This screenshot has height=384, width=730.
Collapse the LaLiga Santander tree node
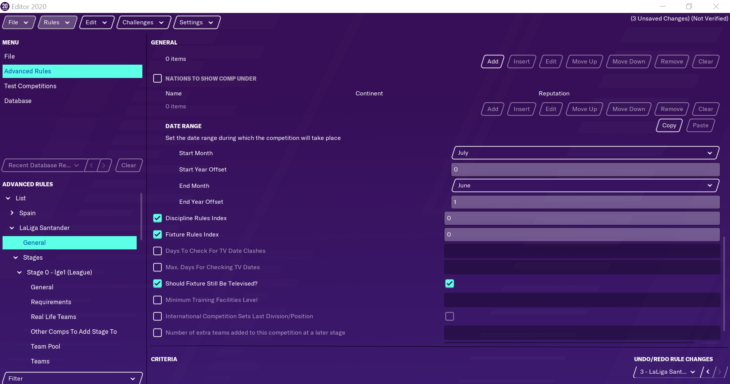click(12, 228)
